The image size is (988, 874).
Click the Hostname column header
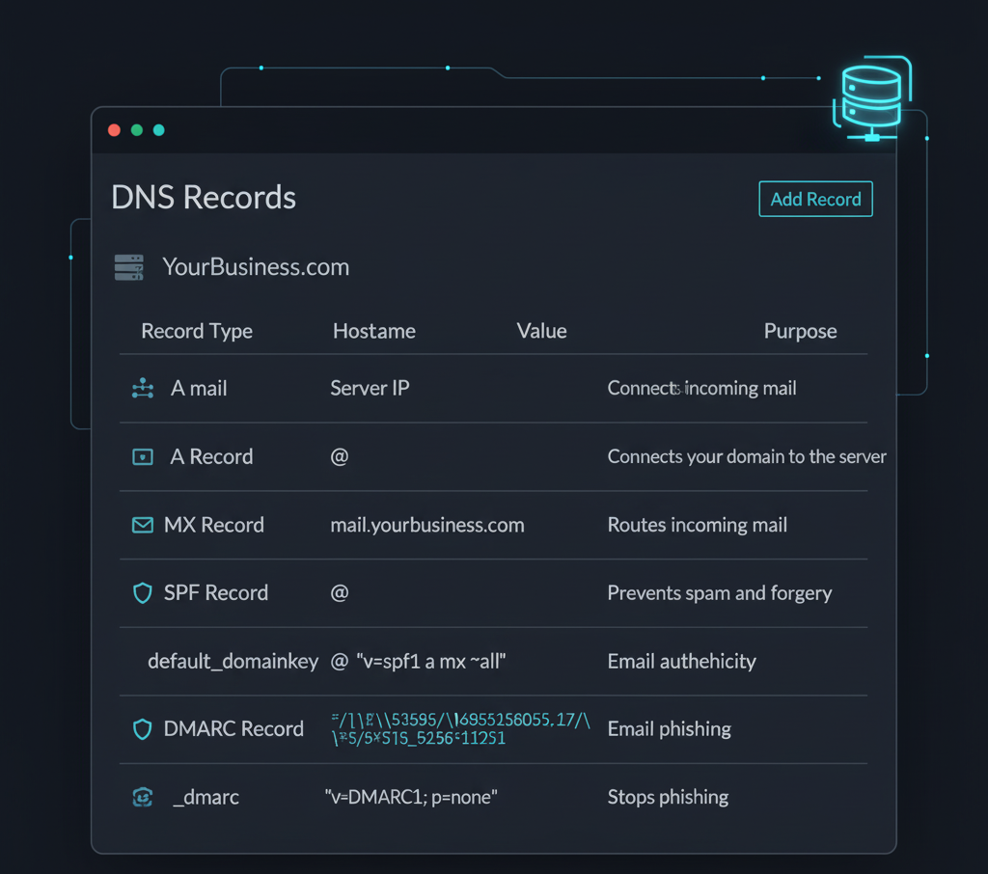click(373, 332)
